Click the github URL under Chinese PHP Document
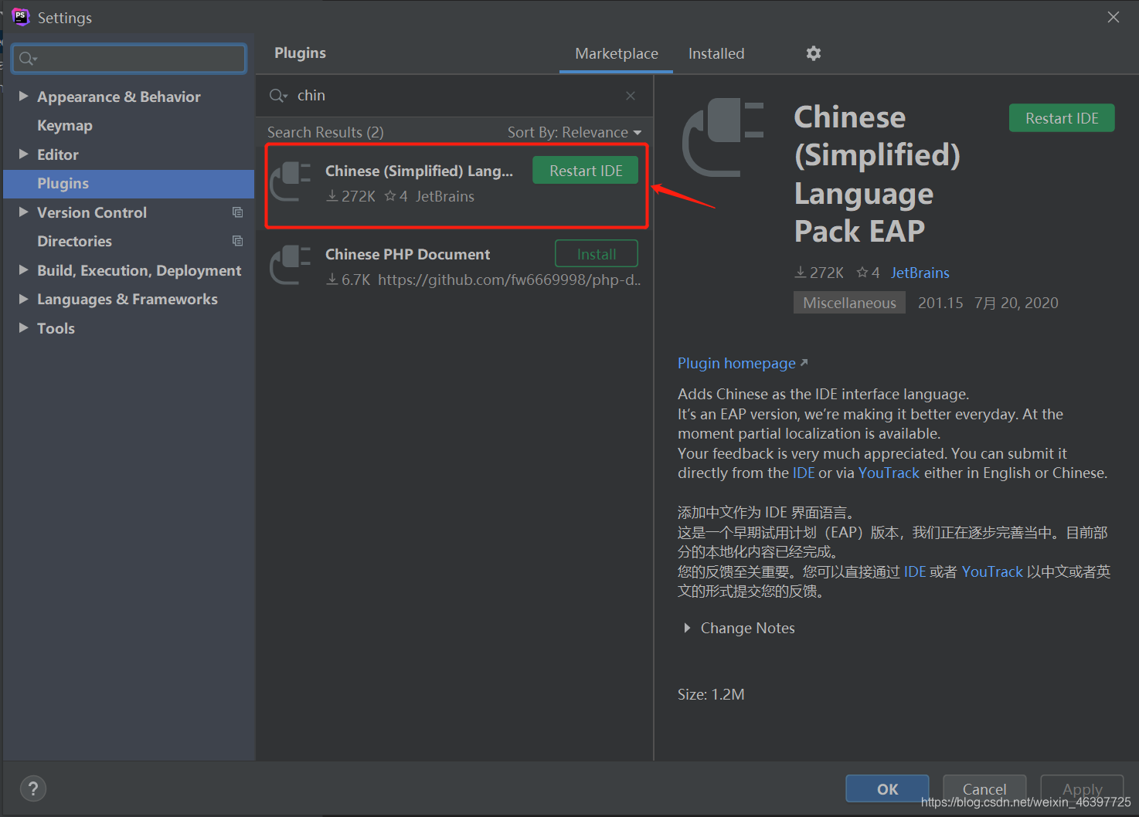This screenshot has height=817, width=1139. (x=509, y=280)
